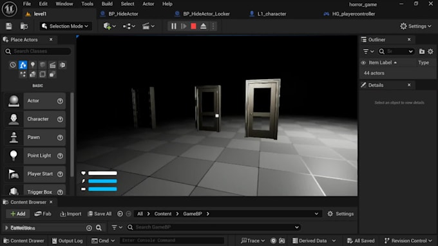
Task: Save the current level with the disk icon
Action: point(9,26)
